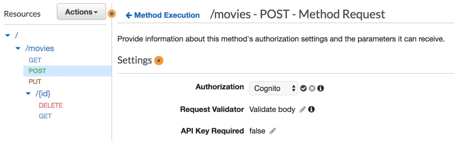
Task: Collapse the /{id} resource node
Action: 29,94
